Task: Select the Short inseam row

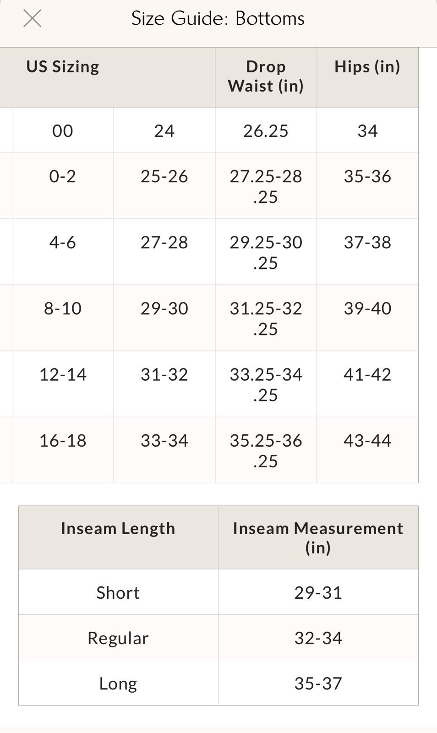Action: (218, 592)
